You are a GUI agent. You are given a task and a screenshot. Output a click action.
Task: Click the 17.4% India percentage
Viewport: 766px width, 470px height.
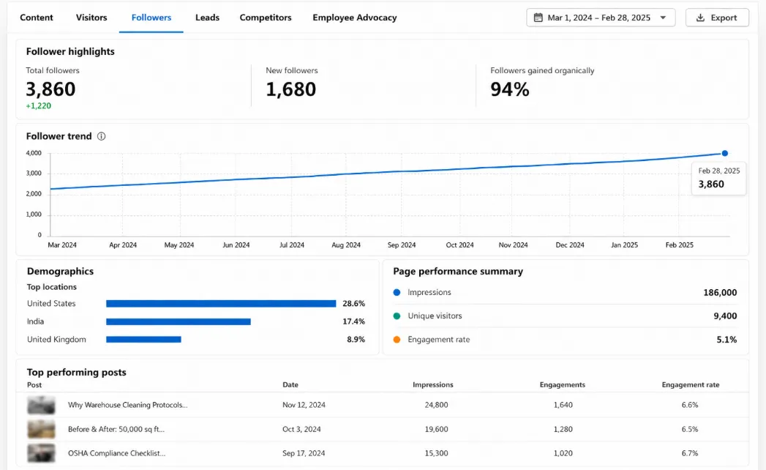[x=353, y=322]
